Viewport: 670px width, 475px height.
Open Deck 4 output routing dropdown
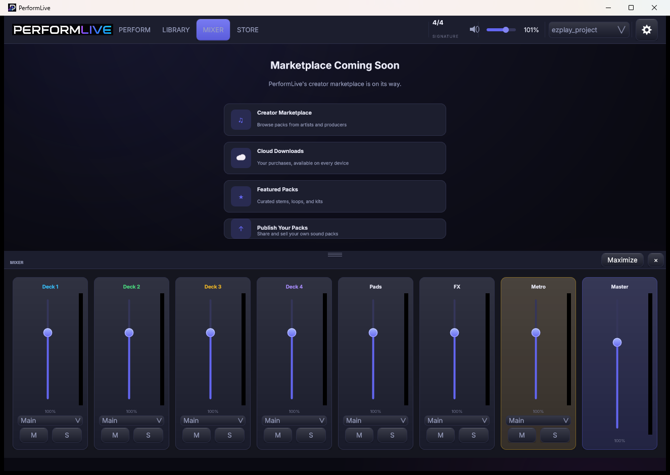(295, 420)
